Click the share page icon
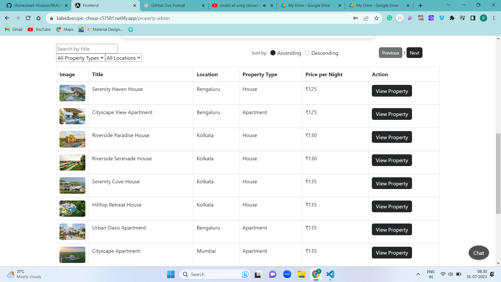Image resolution: width=501 pixels, height=282 pixels. (366, 18)
